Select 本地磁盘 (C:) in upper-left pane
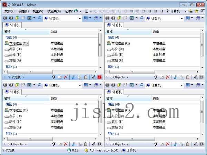 tap(17, 43)
